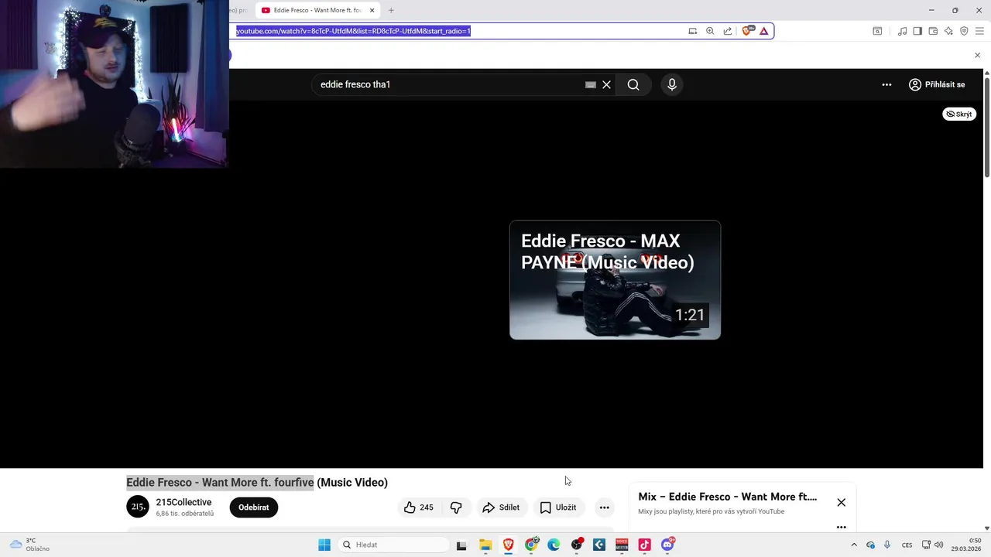This screenshot has height=557, width=991.
Task: Switch to the Eddie Fresco browser tab
Action: 317,10
